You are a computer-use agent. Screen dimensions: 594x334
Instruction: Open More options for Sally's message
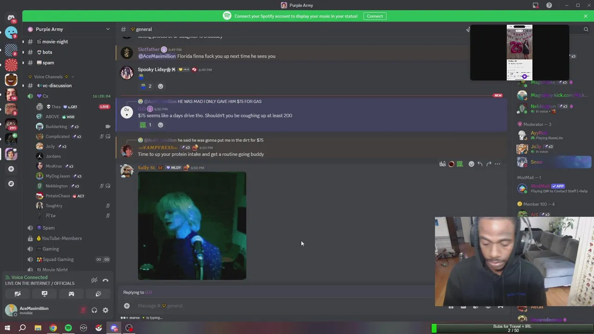pos(497,164)
